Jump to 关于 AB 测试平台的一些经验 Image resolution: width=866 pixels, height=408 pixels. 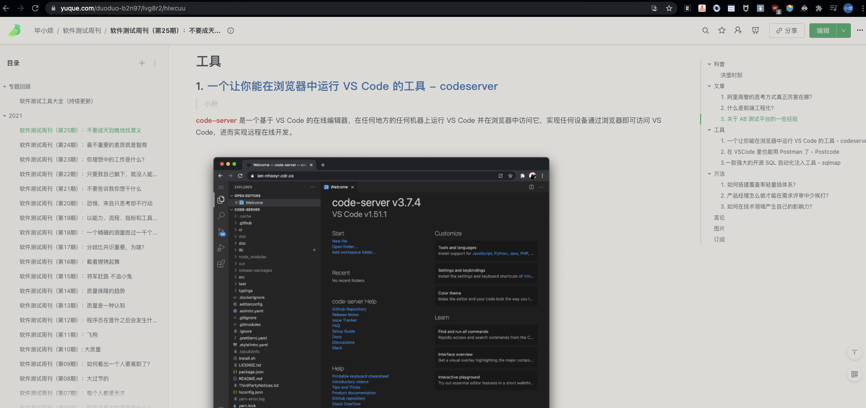click(x=759, y=119)
